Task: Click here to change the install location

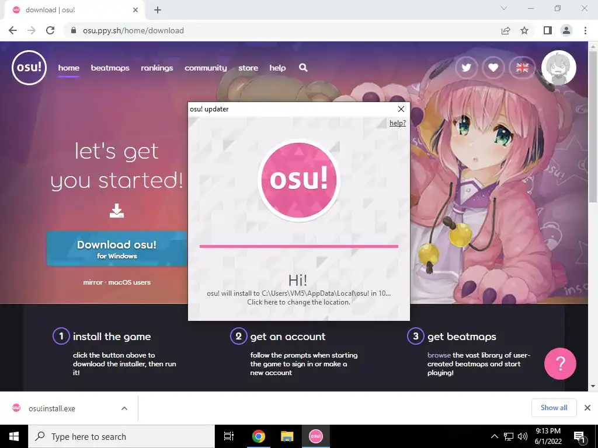Action: point(298,302)
